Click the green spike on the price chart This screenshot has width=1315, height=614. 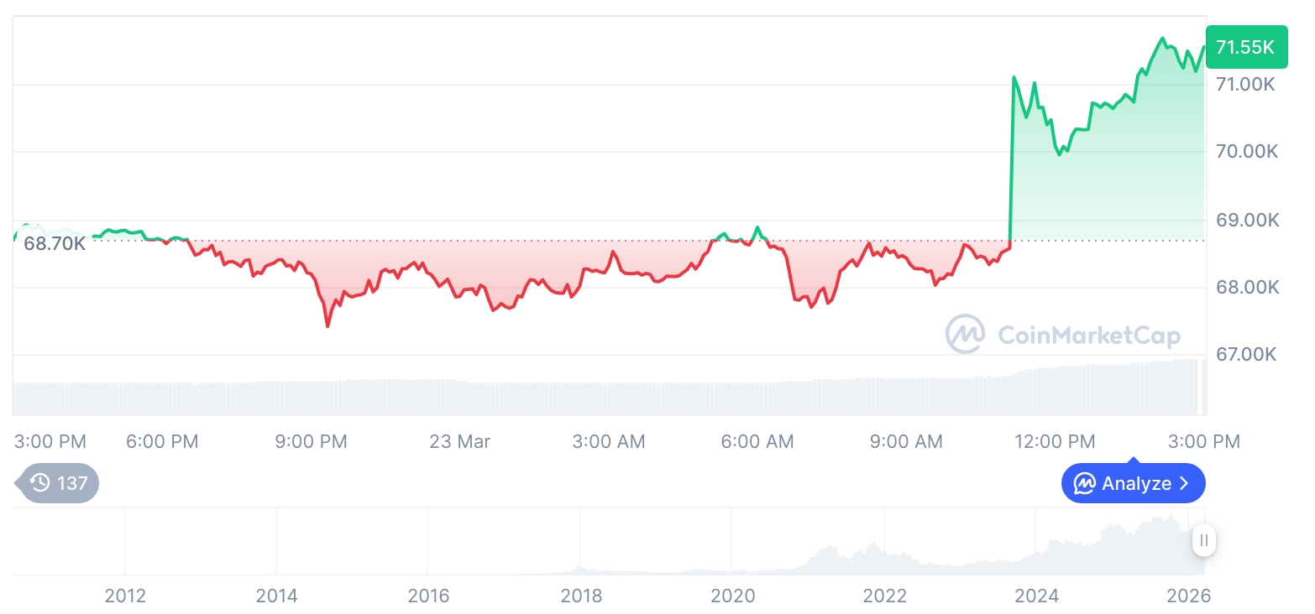1013,126
